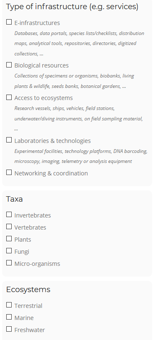Image resolution: width=158 pixels, height=340 pixels.
Task: Tick the Vertebrates checkbox
Action: [x=9, y=227]
